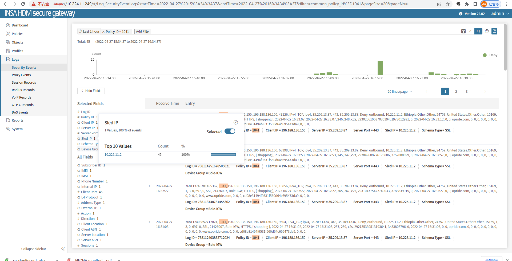512x261 pixels.
Task: Click the collapse sidebar arrows icon
Action: [x=63, y=249]
